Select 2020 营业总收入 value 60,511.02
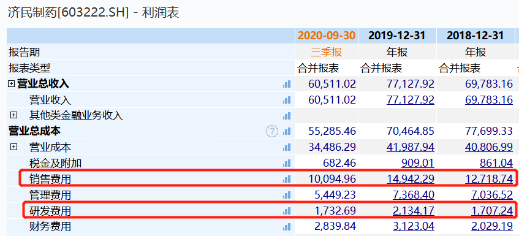519x236 pixels. click(x=332, y=84)
